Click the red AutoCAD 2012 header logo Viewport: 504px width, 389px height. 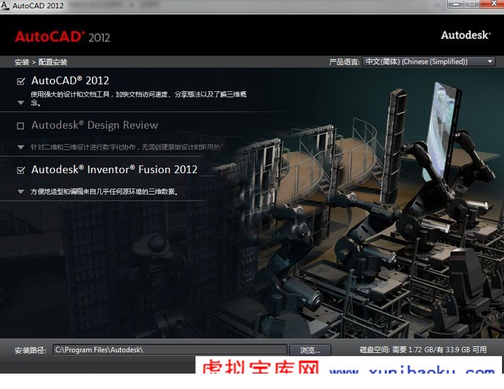click(x=62, y=37)
